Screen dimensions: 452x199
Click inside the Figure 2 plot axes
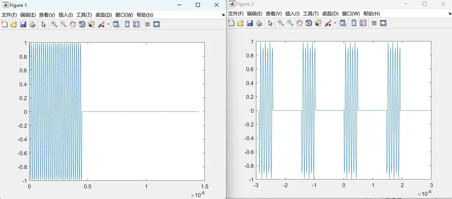pyautogui.click(x=343, y=110)
